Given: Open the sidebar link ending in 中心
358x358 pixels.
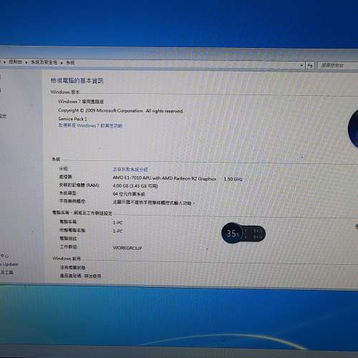Looking at the screenshot, I should [x=4, y=256].
